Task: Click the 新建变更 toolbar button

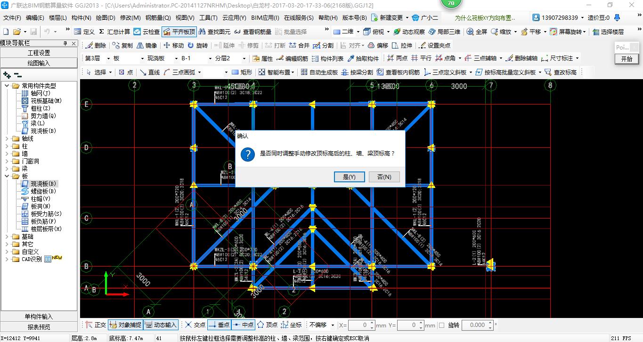Action: 390,18
